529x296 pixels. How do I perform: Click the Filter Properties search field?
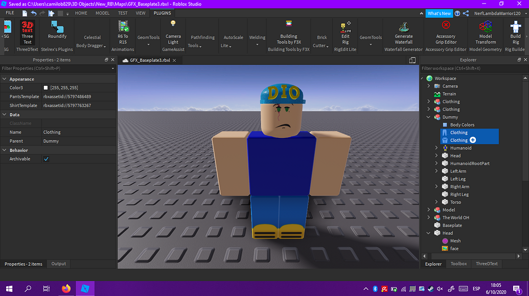(x=58, y=68)
